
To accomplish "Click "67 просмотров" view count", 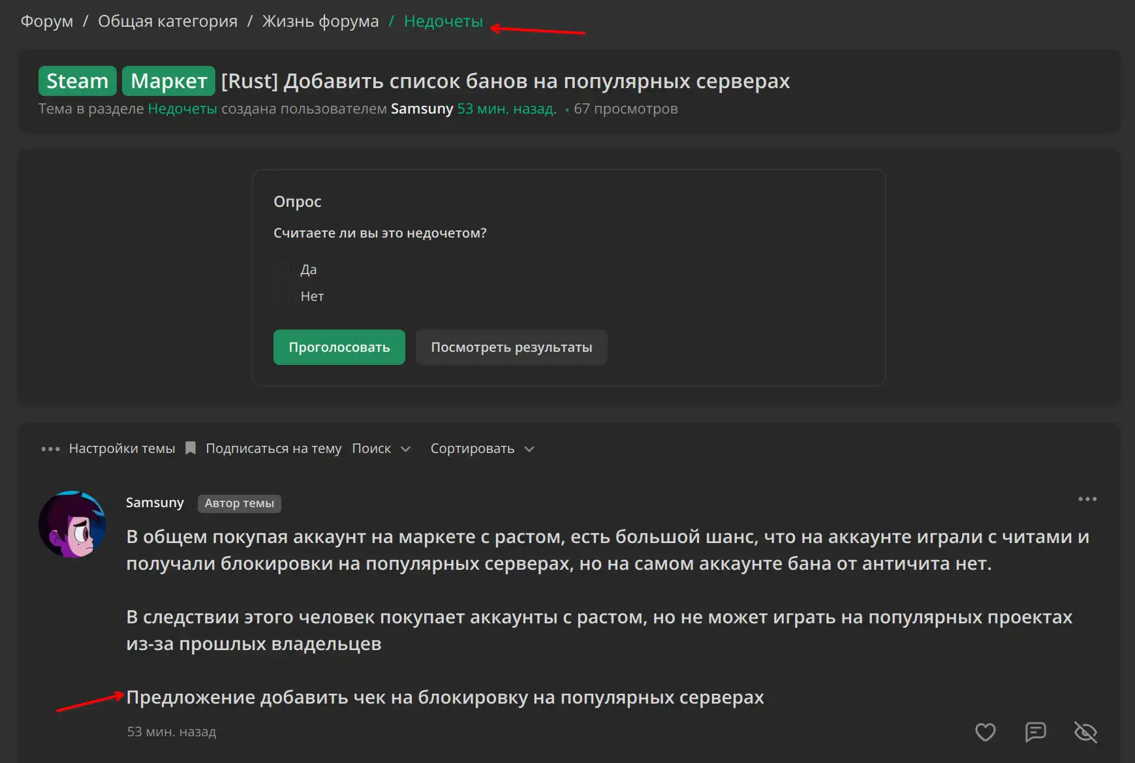I will 626,109.
